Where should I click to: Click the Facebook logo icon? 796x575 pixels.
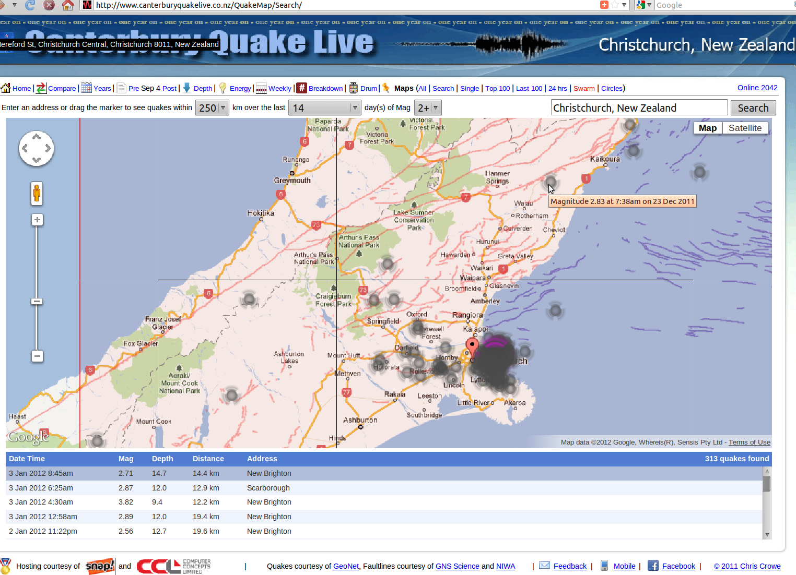(653, 566)
